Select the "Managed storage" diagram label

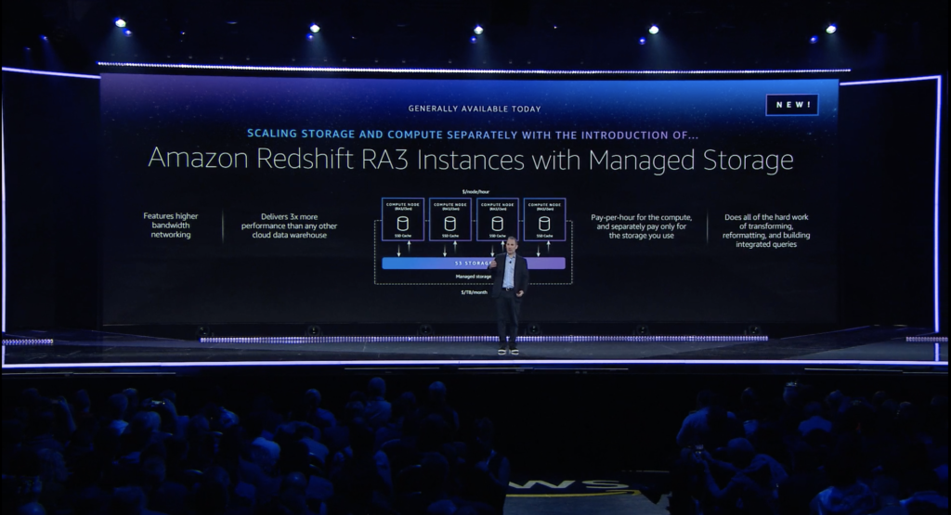pyautogui.click(x=473, y=277)
